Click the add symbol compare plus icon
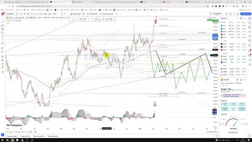 (17, 14)
